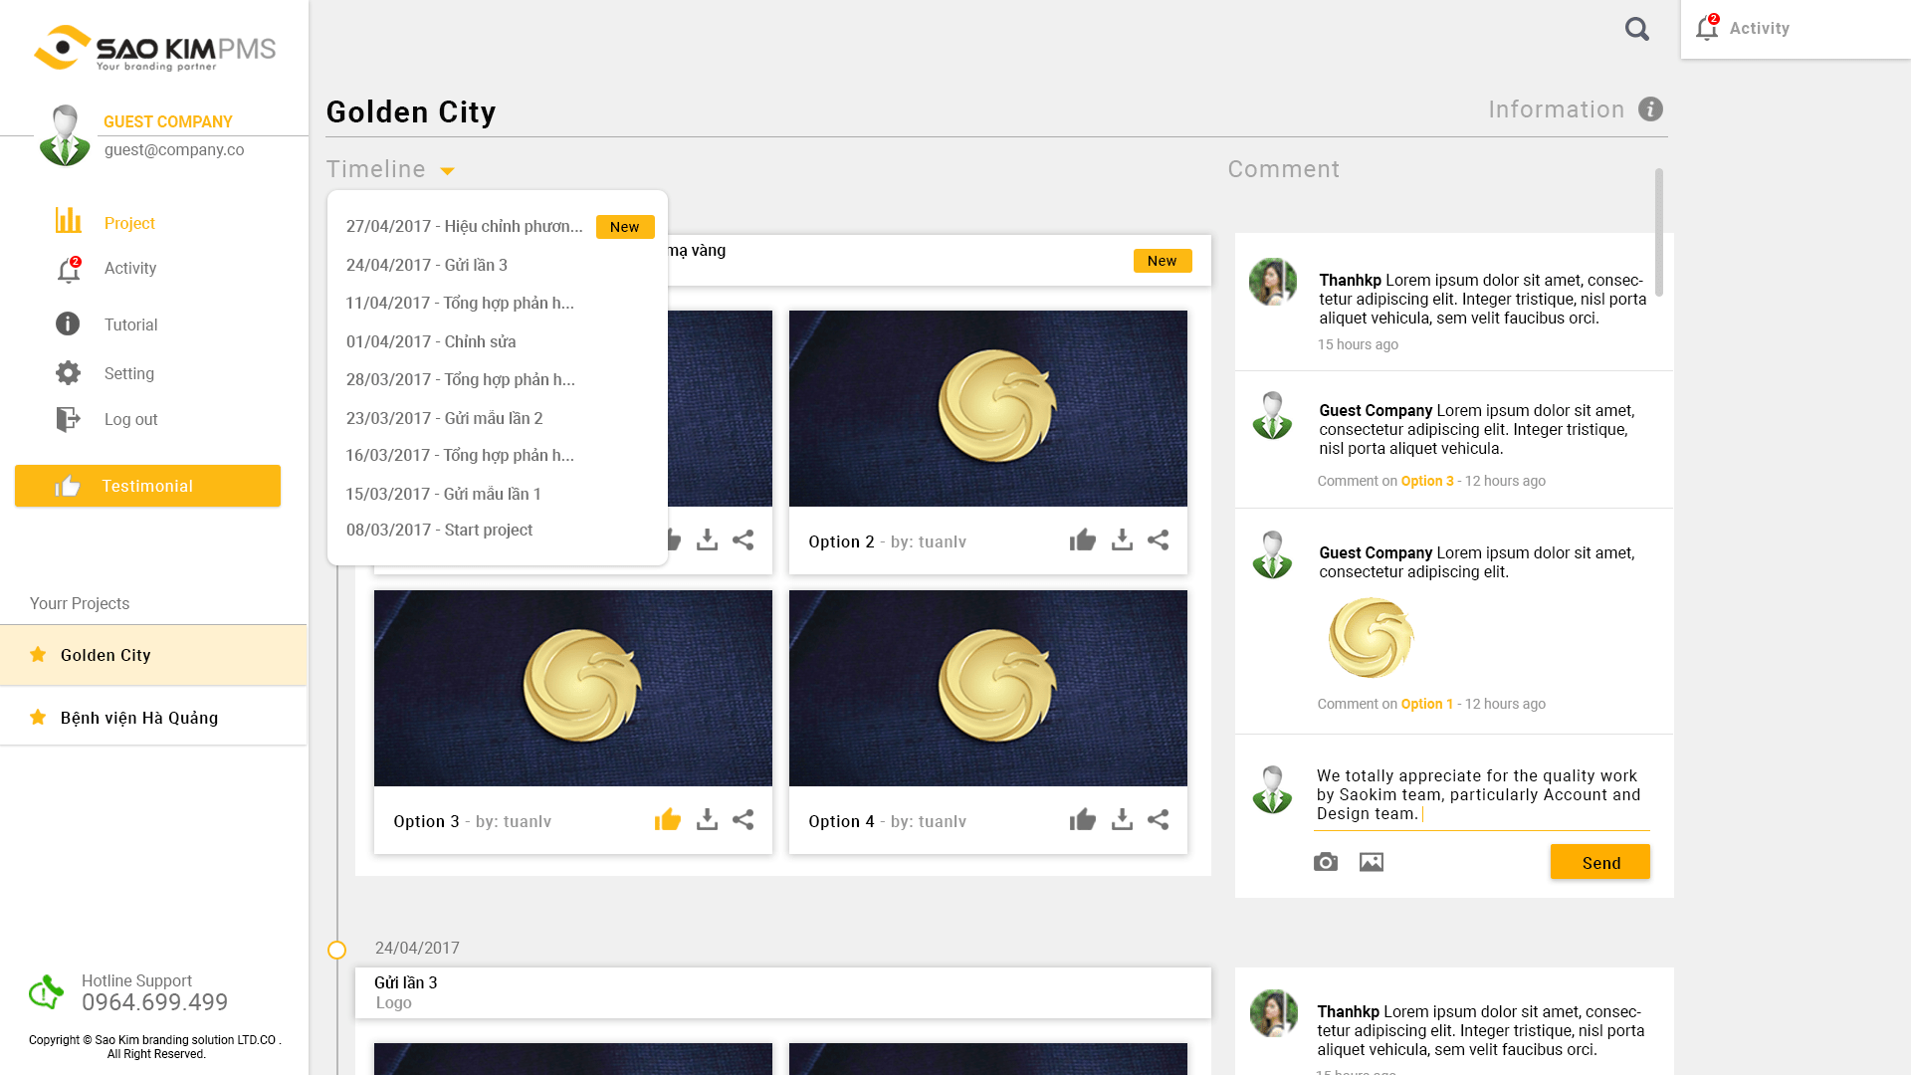The image size is (1911, 1075).
Task: Open the Information details icon
Action: [x=1650, y=109]
